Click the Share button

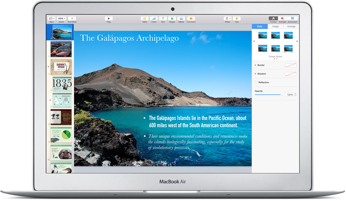(227, 18)
